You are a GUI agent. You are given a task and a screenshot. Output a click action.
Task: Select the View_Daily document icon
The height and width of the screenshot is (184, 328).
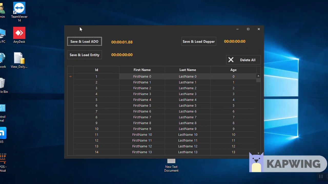[x=19, y=60]
